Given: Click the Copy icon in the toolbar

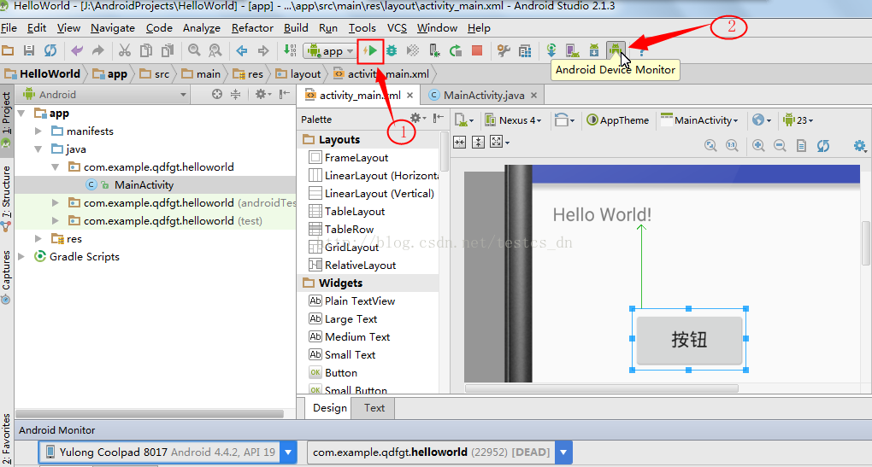Looking at the screenshot, I should pos(146,50).
